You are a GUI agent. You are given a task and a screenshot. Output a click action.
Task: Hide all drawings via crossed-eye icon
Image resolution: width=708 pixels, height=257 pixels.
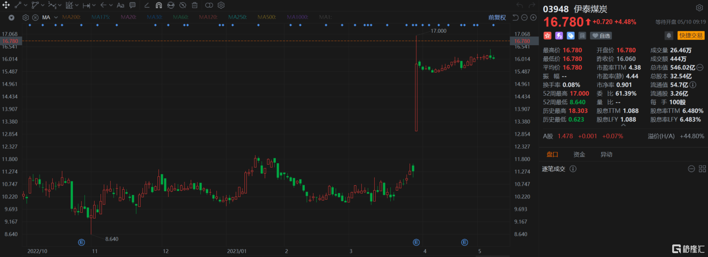click(x=183, y=5)
